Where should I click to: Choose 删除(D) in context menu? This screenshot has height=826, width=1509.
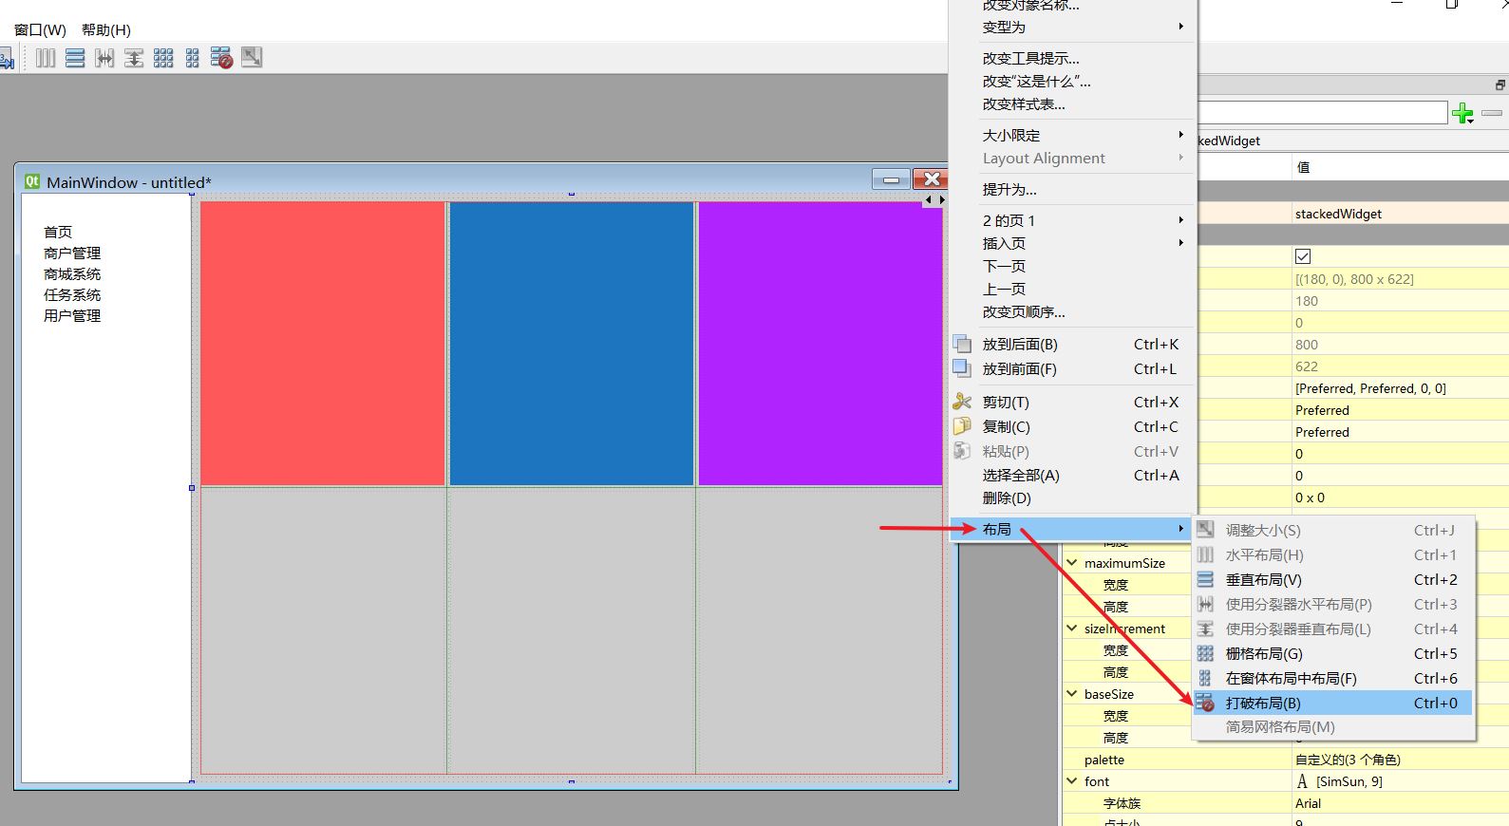click(x=1071, y=498)
